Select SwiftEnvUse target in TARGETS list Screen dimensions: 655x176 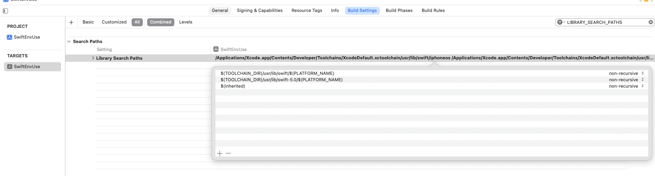pos(27,66)
